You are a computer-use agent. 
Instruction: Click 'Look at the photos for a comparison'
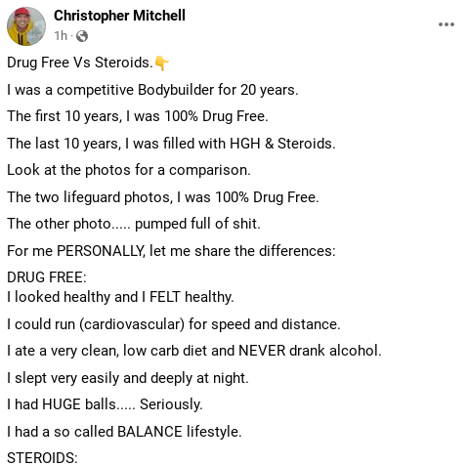pos(129,170)
